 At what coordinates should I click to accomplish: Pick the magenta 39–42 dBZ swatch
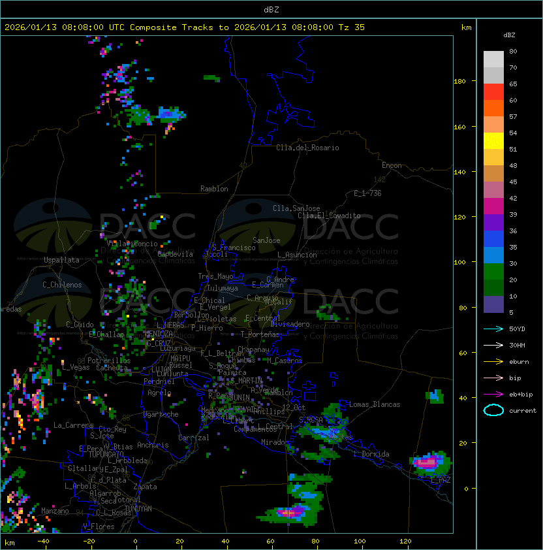493,206
